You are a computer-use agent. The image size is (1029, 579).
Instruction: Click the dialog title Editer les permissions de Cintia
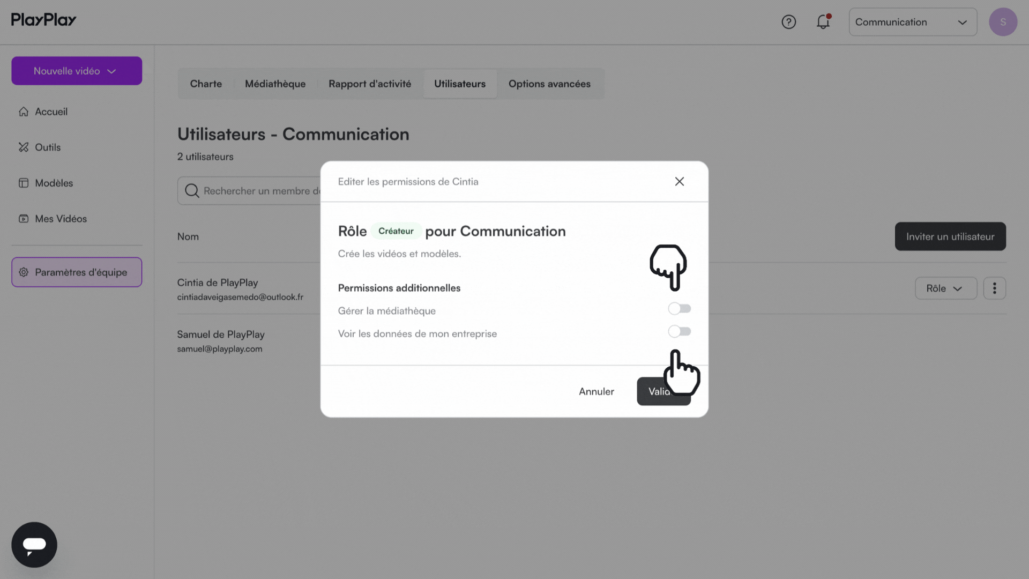pyautogui.click(x=408, y=182)
